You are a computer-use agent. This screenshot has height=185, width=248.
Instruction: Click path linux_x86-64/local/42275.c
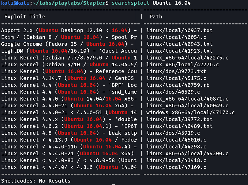187,58
